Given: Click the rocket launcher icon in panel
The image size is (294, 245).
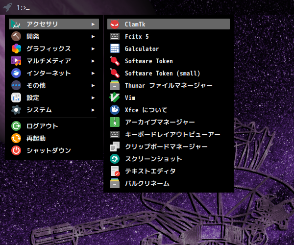Looking at the screenshot, I should 7,7.
